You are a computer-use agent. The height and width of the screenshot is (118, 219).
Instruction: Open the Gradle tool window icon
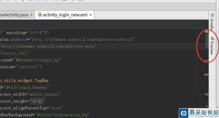point(212,15)
